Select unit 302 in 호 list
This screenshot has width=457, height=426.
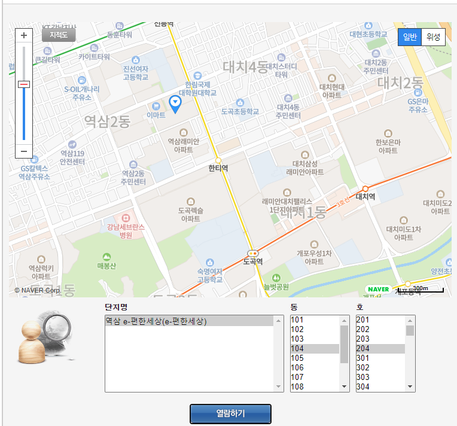(380, 368)
